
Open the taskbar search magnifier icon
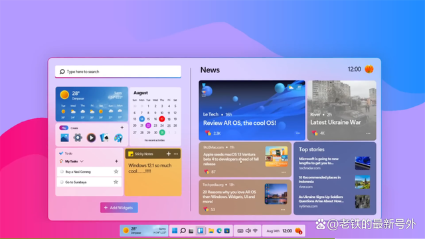(x=183, y=230)
